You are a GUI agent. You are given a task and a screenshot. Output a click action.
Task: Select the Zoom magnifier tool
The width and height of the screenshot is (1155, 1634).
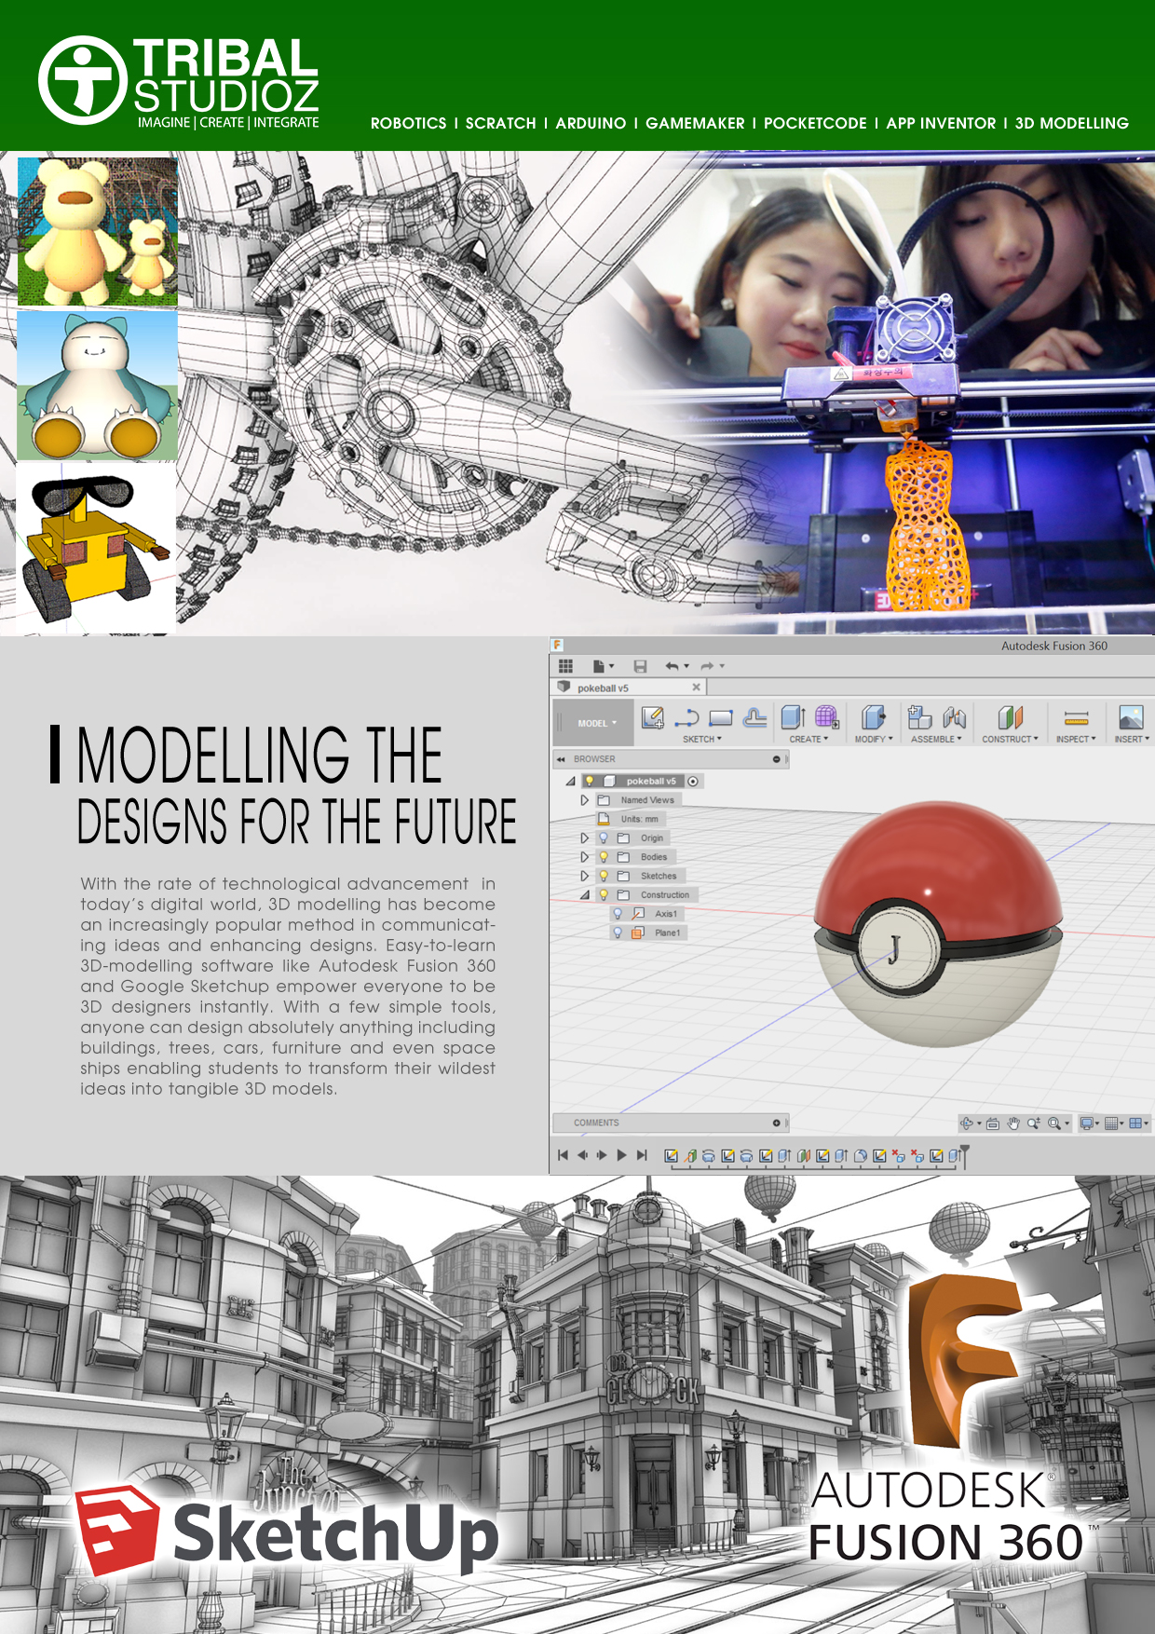coord(1034,1123)
